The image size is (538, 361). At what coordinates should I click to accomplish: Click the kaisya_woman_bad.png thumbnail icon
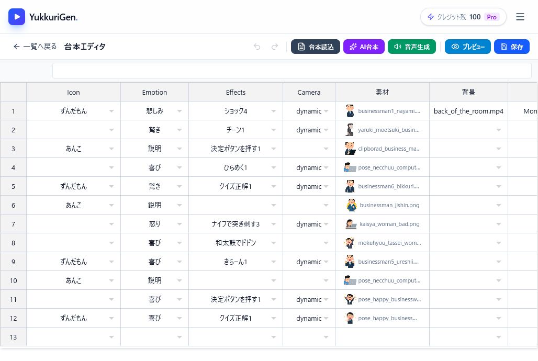[x=351, y=224]
